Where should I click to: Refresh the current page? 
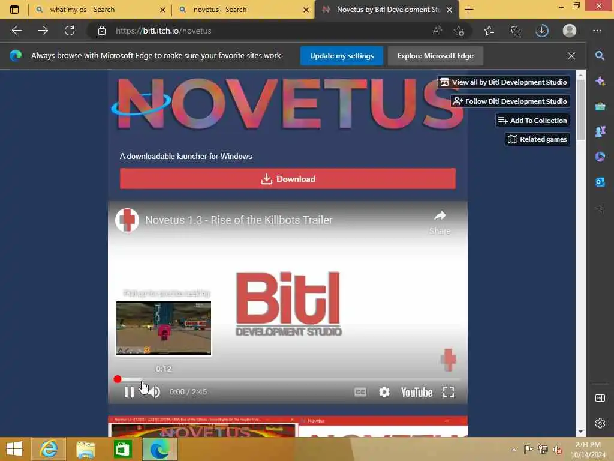70,31
